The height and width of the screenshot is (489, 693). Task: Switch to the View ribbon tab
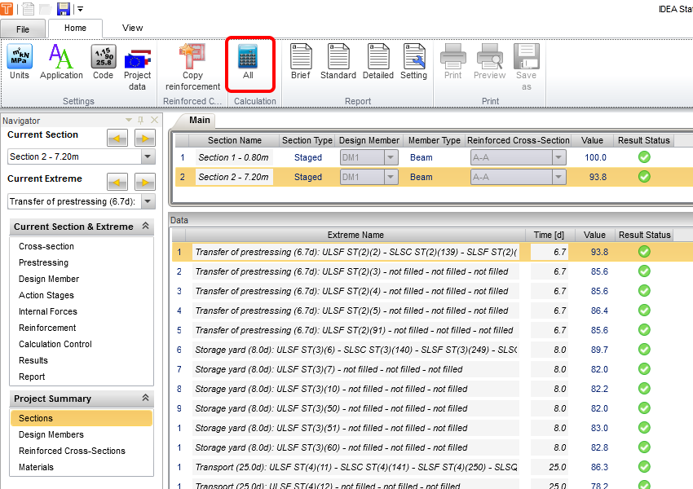point(132,28)
